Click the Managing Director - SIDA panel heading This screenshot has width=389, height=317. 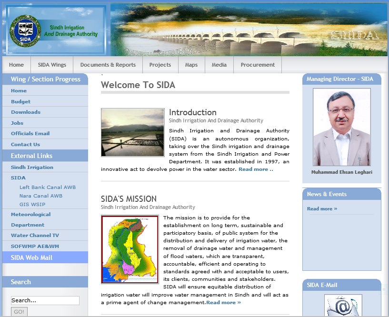pos(340,79)
